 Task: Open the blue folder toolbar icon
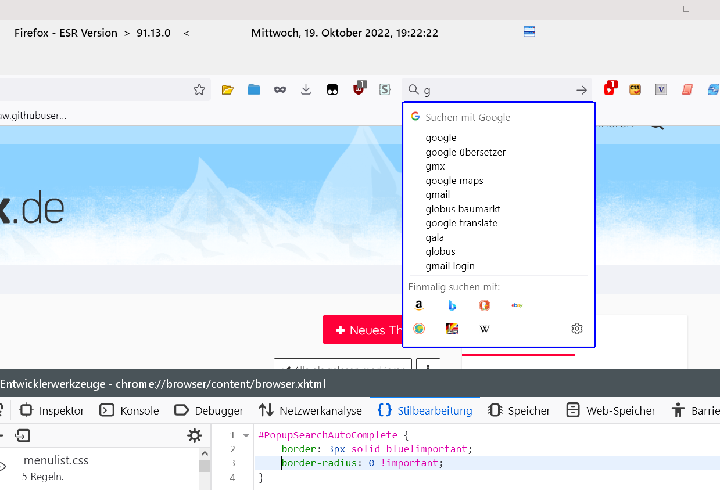(254, 89)
